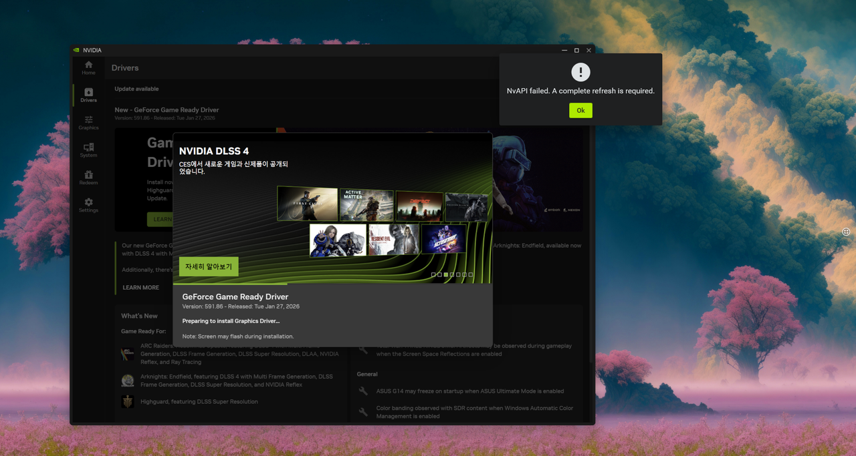This screenshot has height=456, width=856.
Task: Select the highlighted third carousel dot
Action: click(446, 274)
